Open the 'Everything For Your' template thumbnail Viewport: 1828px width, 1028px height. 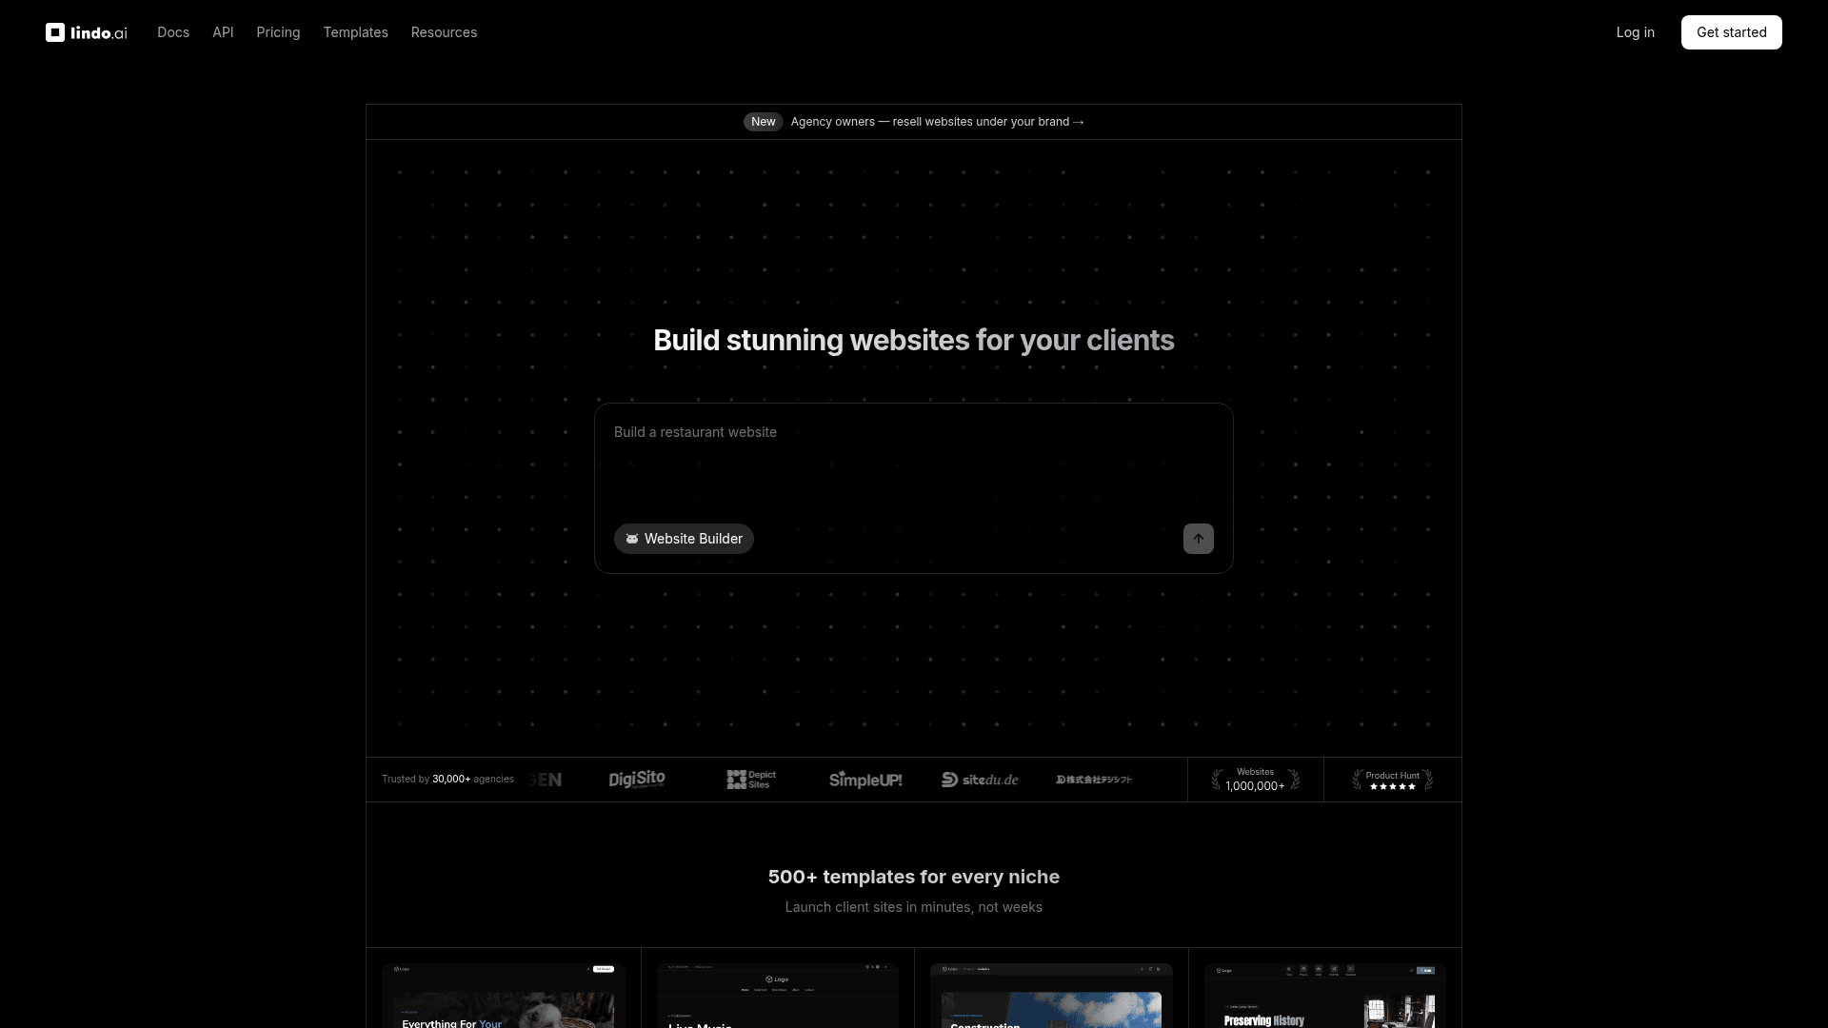pos(503,998)
